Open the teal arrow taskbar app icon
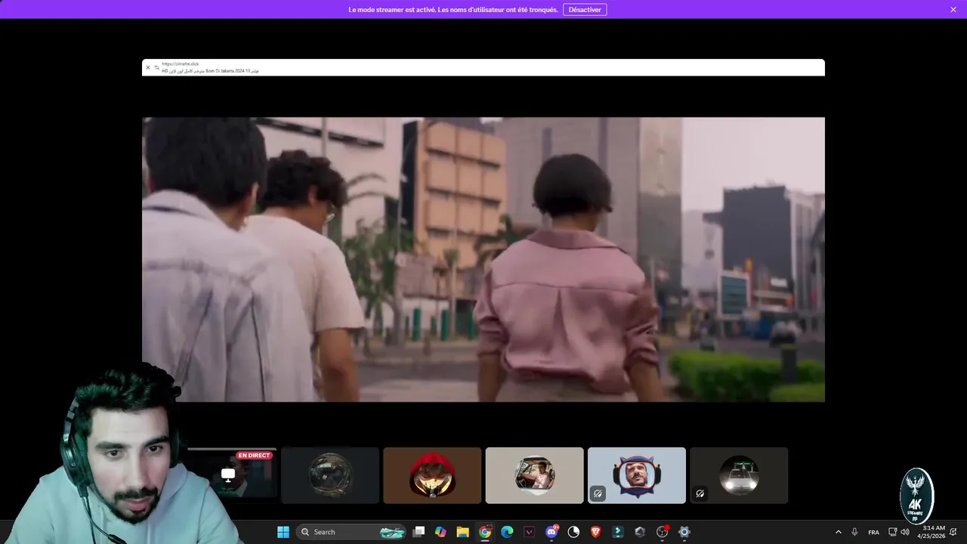The image size is (967, 544). point(617,532)
